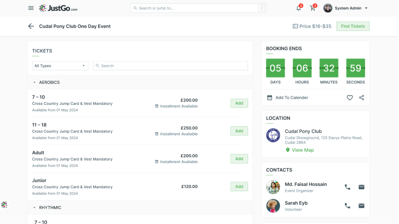
Task: Open the shopping cart
Action: 313,8
